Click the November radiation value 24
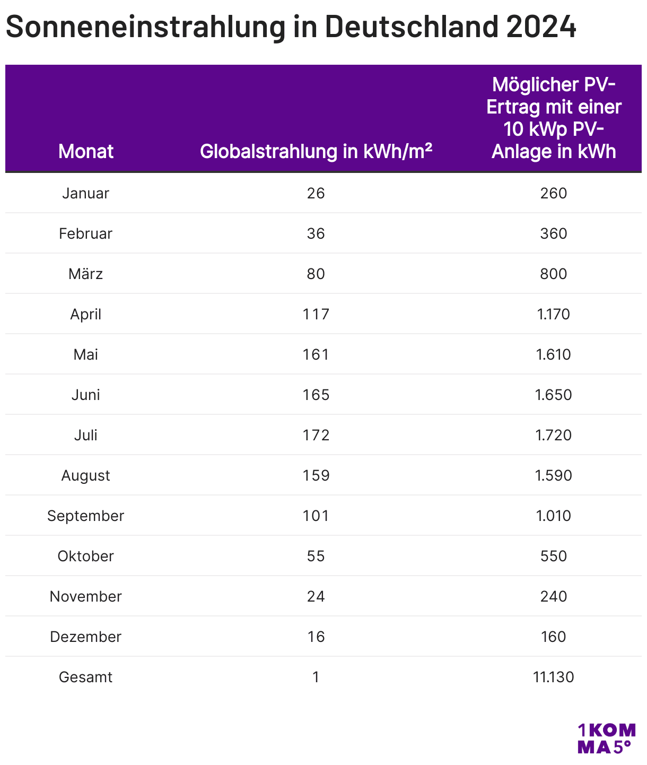Screen dimensions: 647x765 [316, 596]
